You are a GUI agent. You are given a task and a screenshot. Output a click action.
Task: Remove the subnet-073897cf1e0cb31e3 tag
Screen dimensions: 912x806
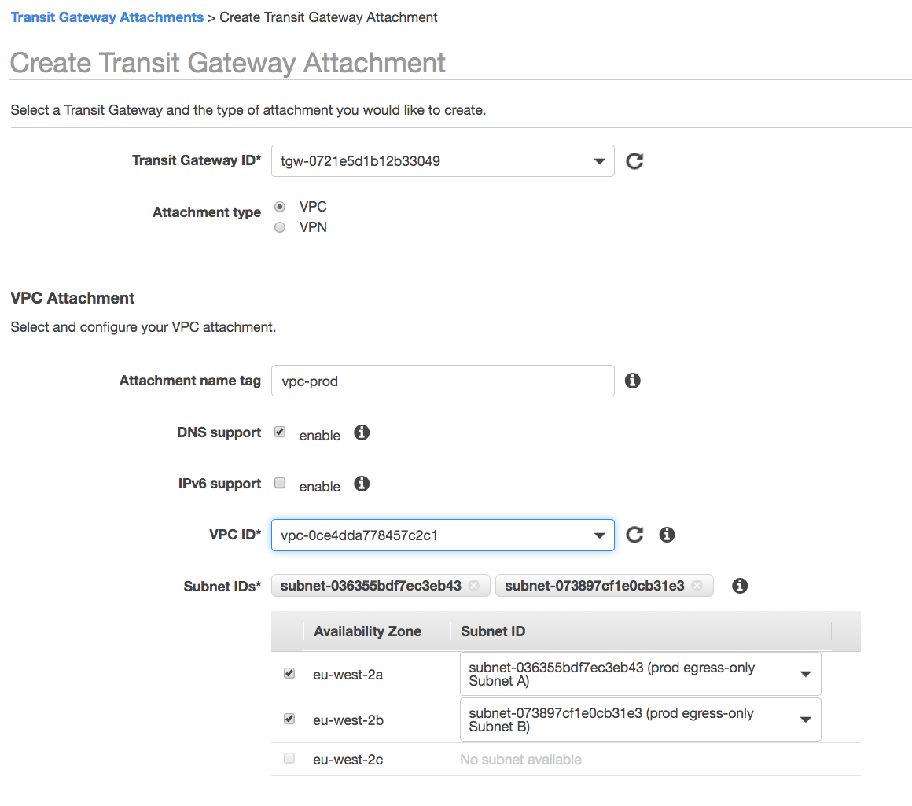(x=697, y=585)
